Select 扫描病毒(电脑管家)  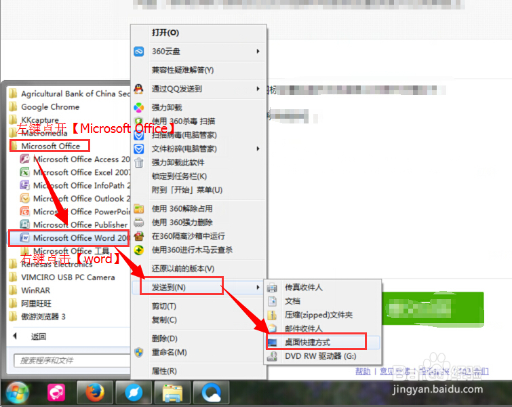point(184,135)
